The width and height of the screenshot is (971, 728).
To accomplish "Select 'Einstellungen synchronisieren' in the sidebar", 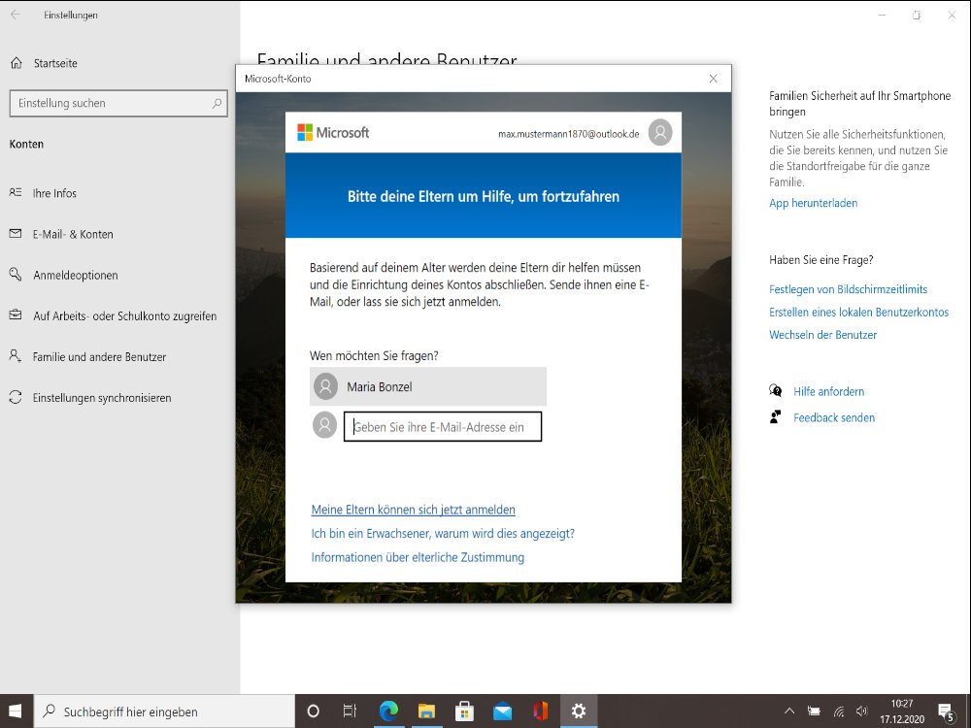I will tap(101, 398).
